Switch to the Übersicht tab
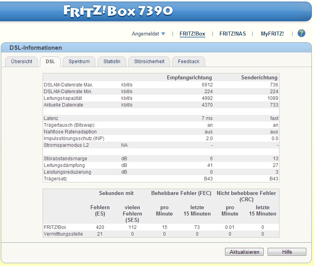 [21, 62]
